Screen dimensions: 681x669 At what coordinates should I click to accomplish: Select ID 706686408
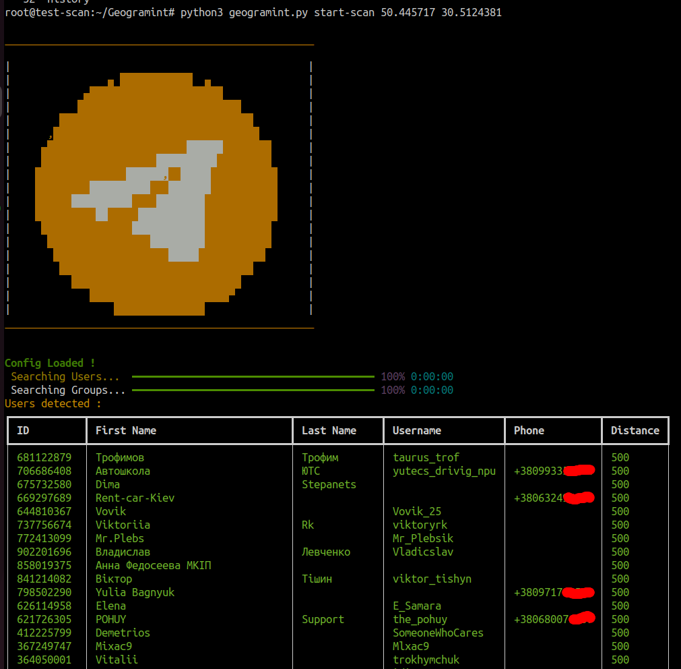[44, 471]
